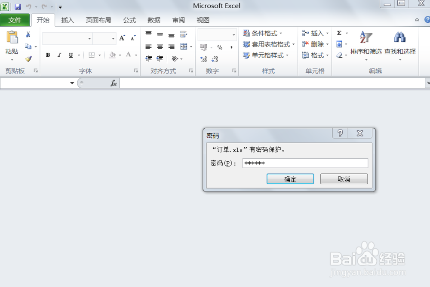The image size is (430, 287).
Task: Open the font name dropdown
Action: point(89,39)
